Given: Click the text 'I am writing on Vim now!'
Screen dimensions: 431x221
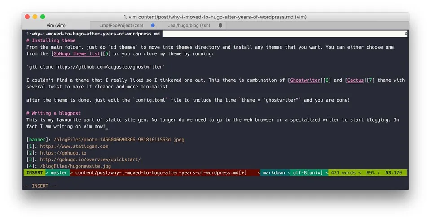Looking at the screenshot, I should coord(73,126).
